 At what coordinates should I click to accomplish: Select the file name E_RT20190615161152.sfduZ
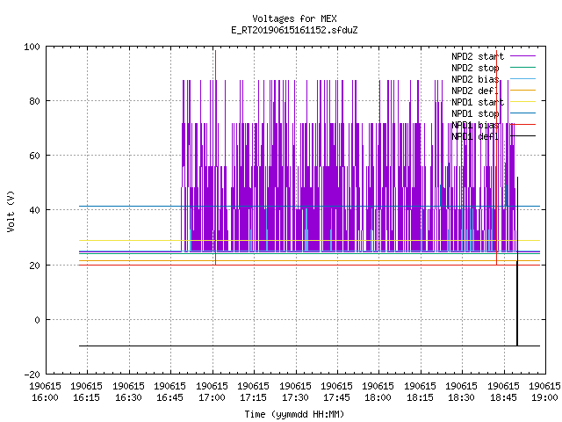pyautogui.click(x=294, y=30)
